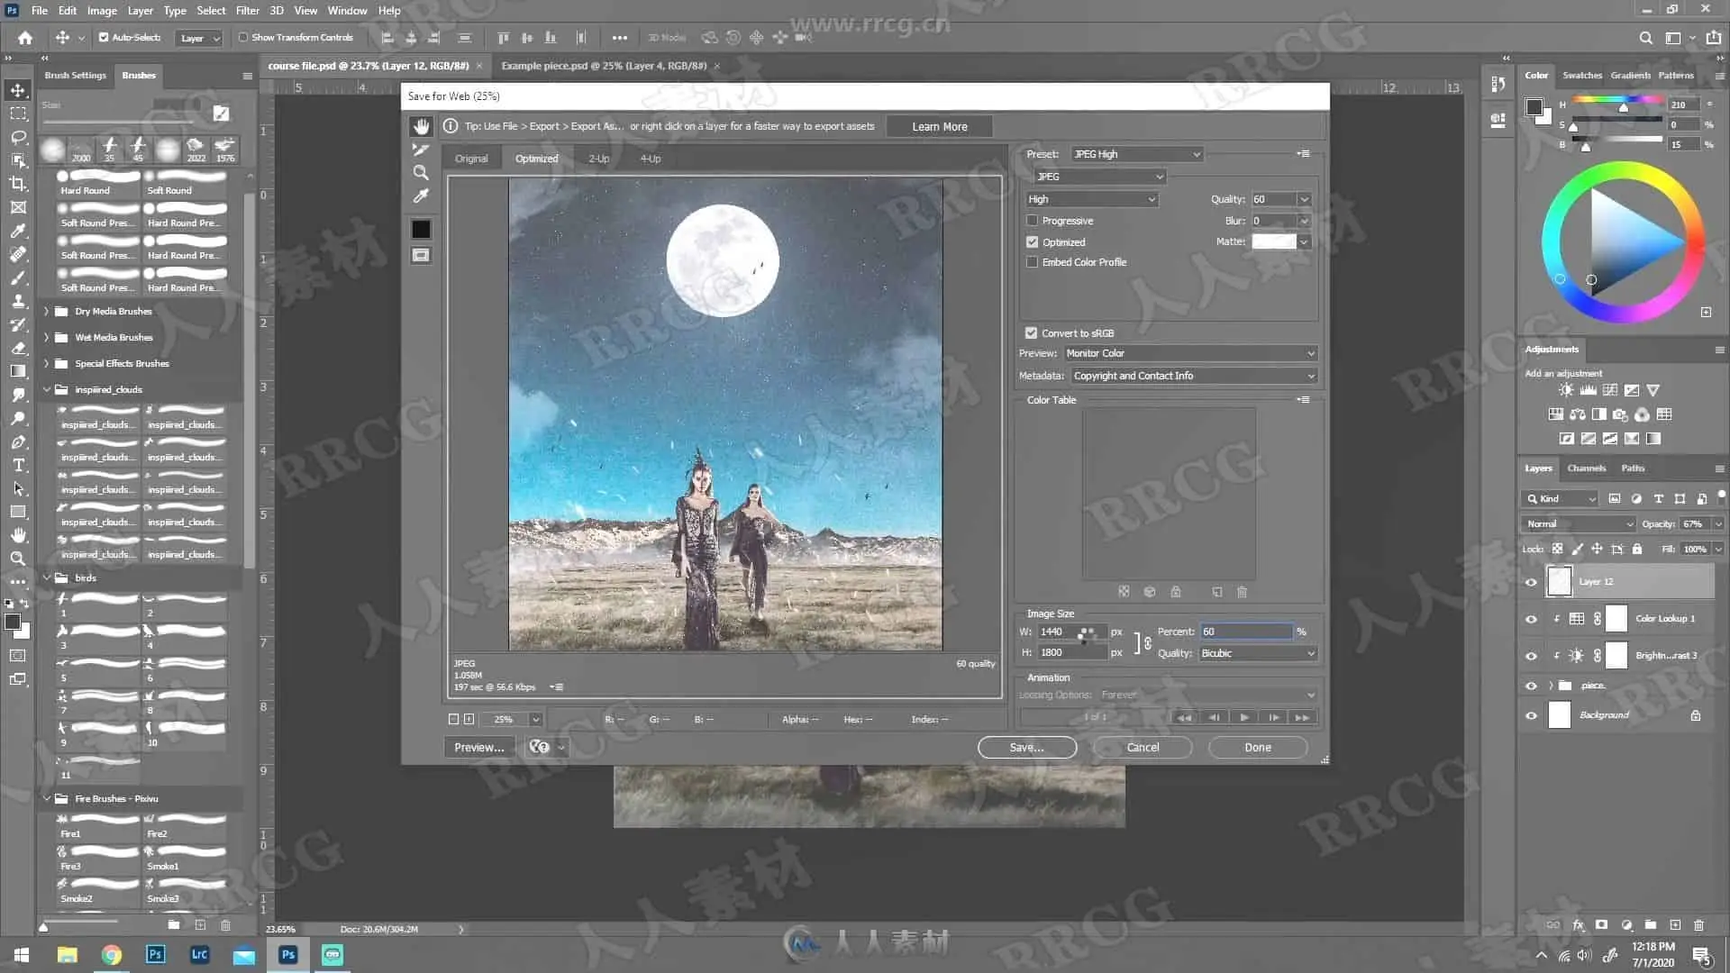
Task: Switch to the 2-Up view tab
Action: (598, 159)
